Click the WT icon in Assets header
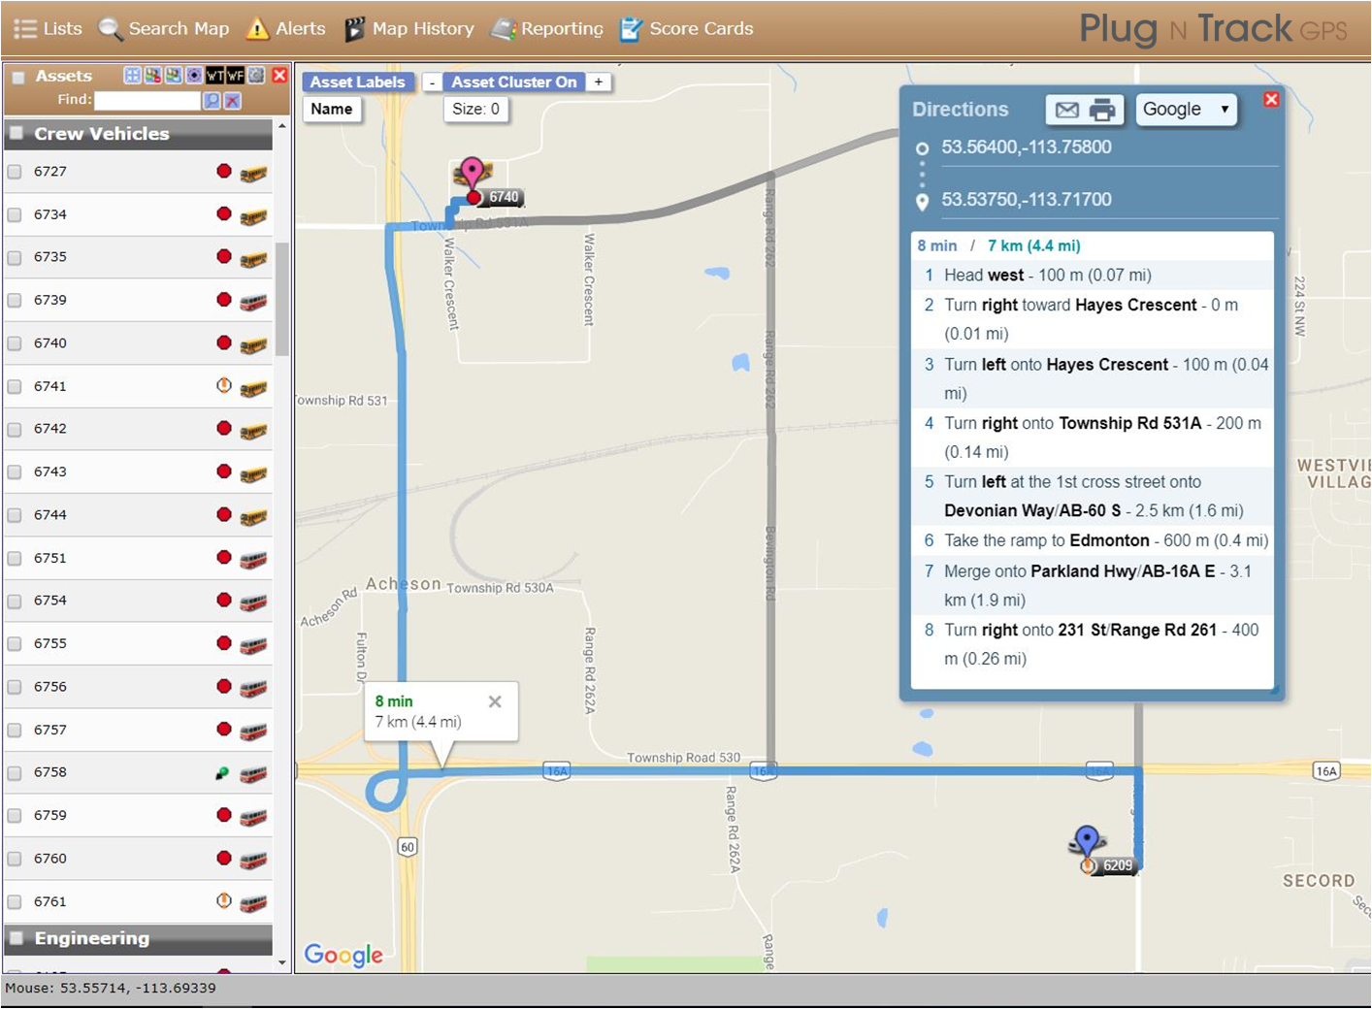The width and height of the screenshot is (1372, 1009). coord(214,75)
